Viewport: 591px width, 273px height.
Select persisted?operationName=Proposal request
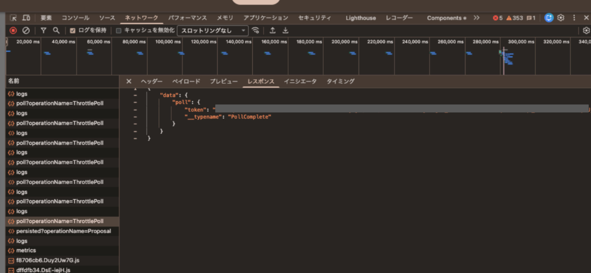point(62,231)
